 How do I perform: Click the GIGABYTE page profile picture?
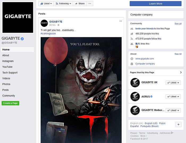pos(18,17)
